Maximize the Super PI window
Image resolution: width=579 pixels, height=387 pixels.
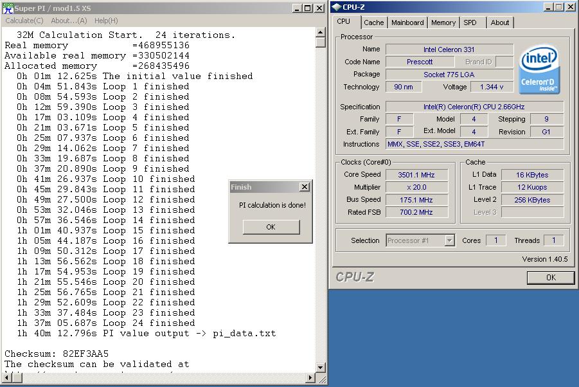[307, 8]
